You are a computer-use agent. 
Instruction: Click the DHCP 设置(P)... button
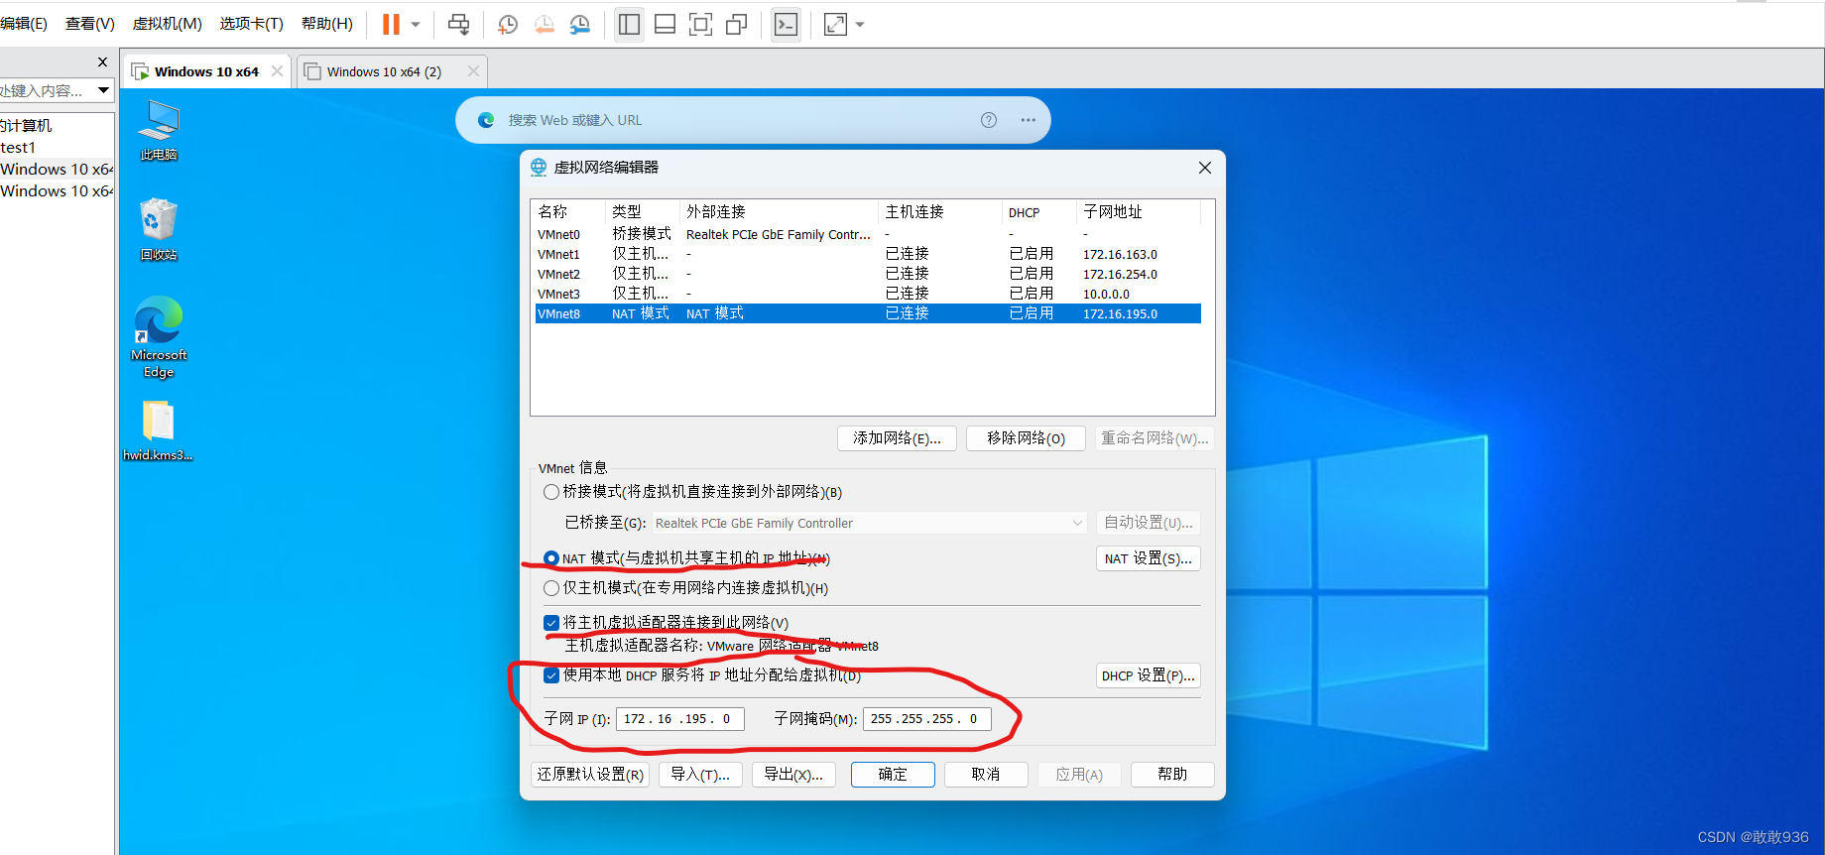click(x=1149, y=675)
